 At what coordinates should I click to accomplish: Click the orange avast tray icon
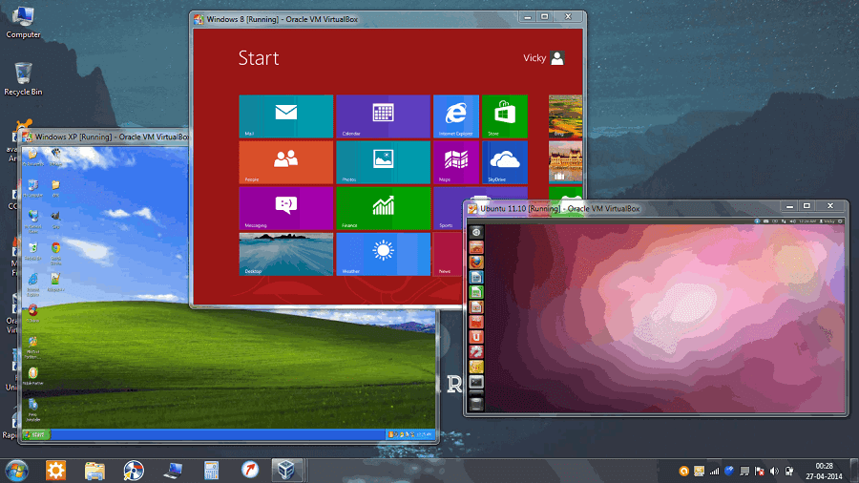[683, 471]
